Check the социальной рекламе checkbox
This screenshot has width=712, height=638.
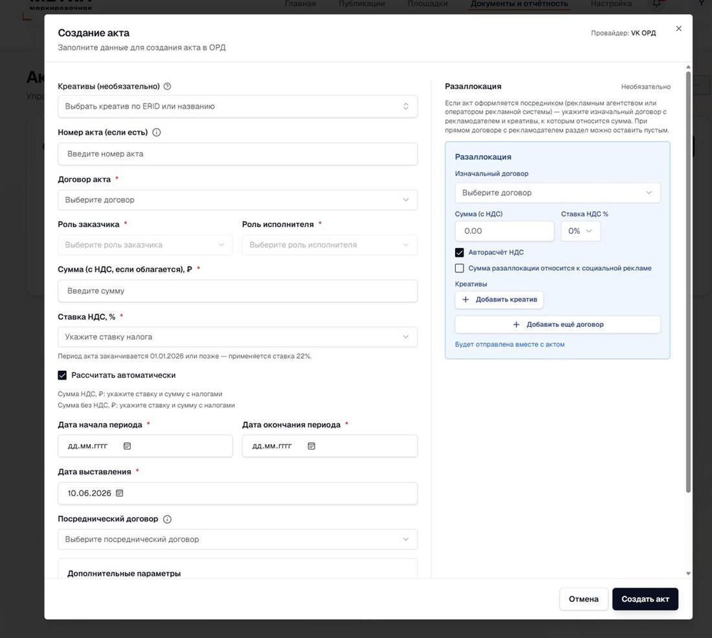click(x=460, y=269)
